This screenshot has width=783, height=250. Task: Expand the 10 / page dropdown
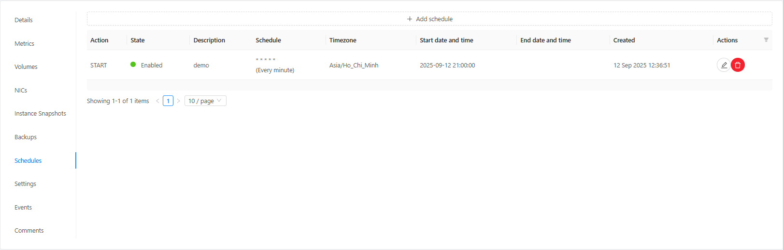[205, 101]
